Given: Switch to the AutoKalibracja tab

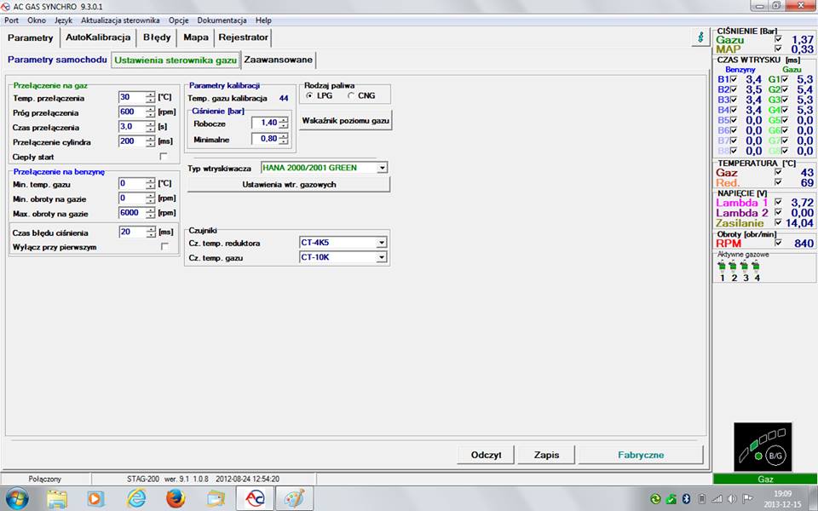Looking at the screenshot, I should click(x=98, y=37).
